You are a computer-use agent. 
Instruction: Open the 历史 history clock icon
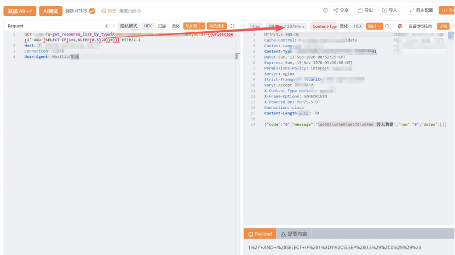103,11
